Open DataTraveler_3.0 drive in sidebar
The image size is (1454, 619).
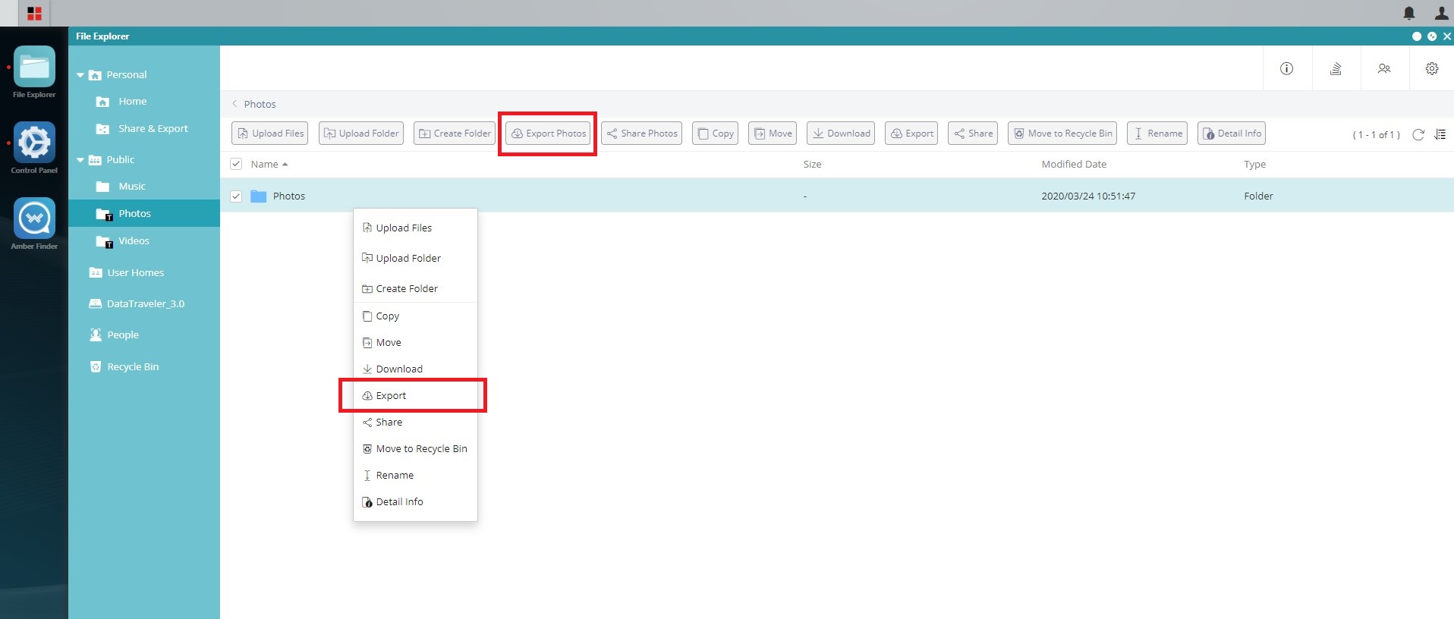[144, 304]
